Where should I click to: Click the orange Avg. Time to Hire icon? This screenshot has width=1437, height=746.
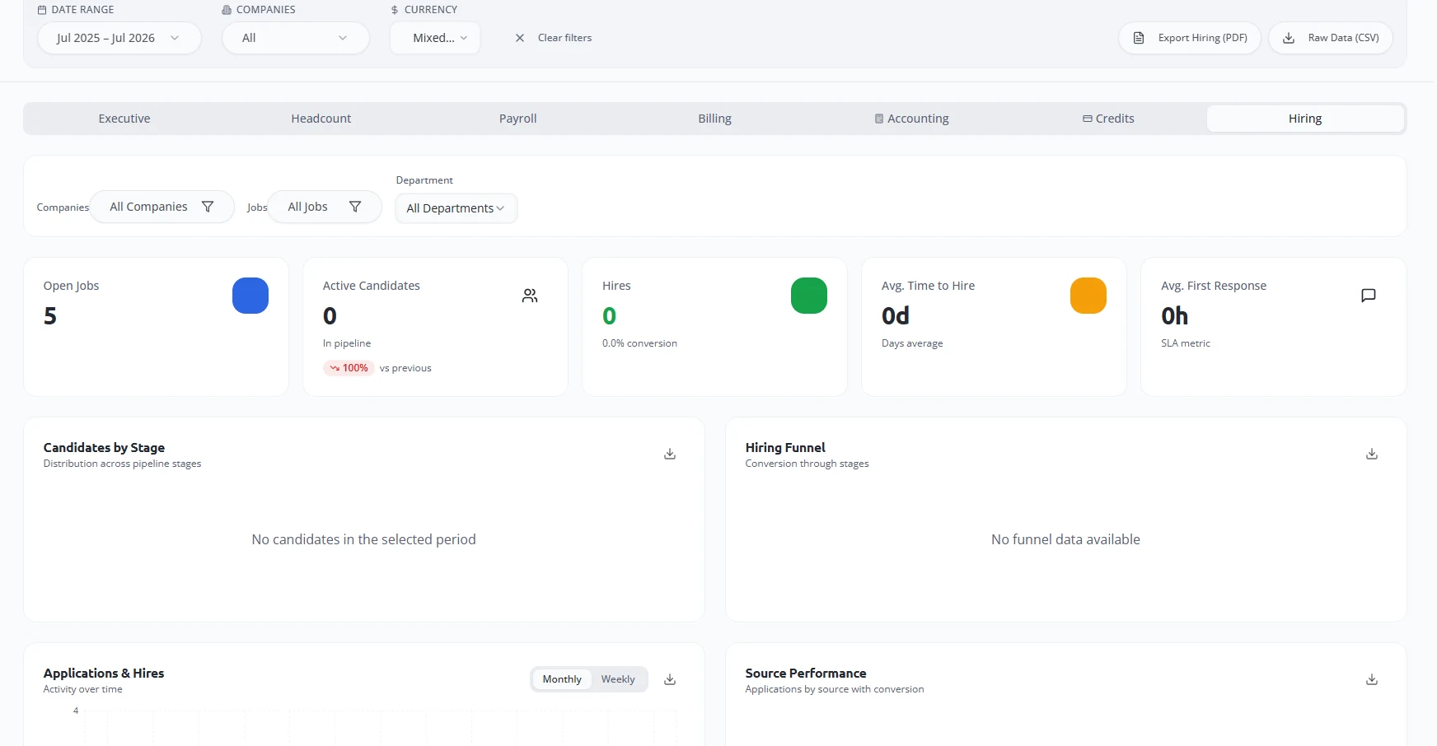point(1088,296)
